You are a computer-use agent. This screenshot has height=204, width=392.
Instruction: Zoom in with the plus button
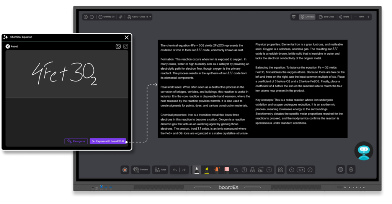point(368,17)
